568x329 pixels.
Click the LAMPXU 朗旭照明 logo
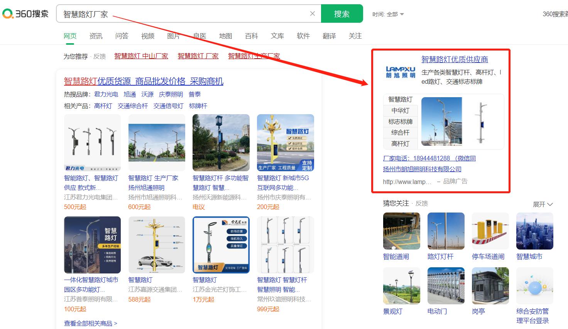click(401, 72)
